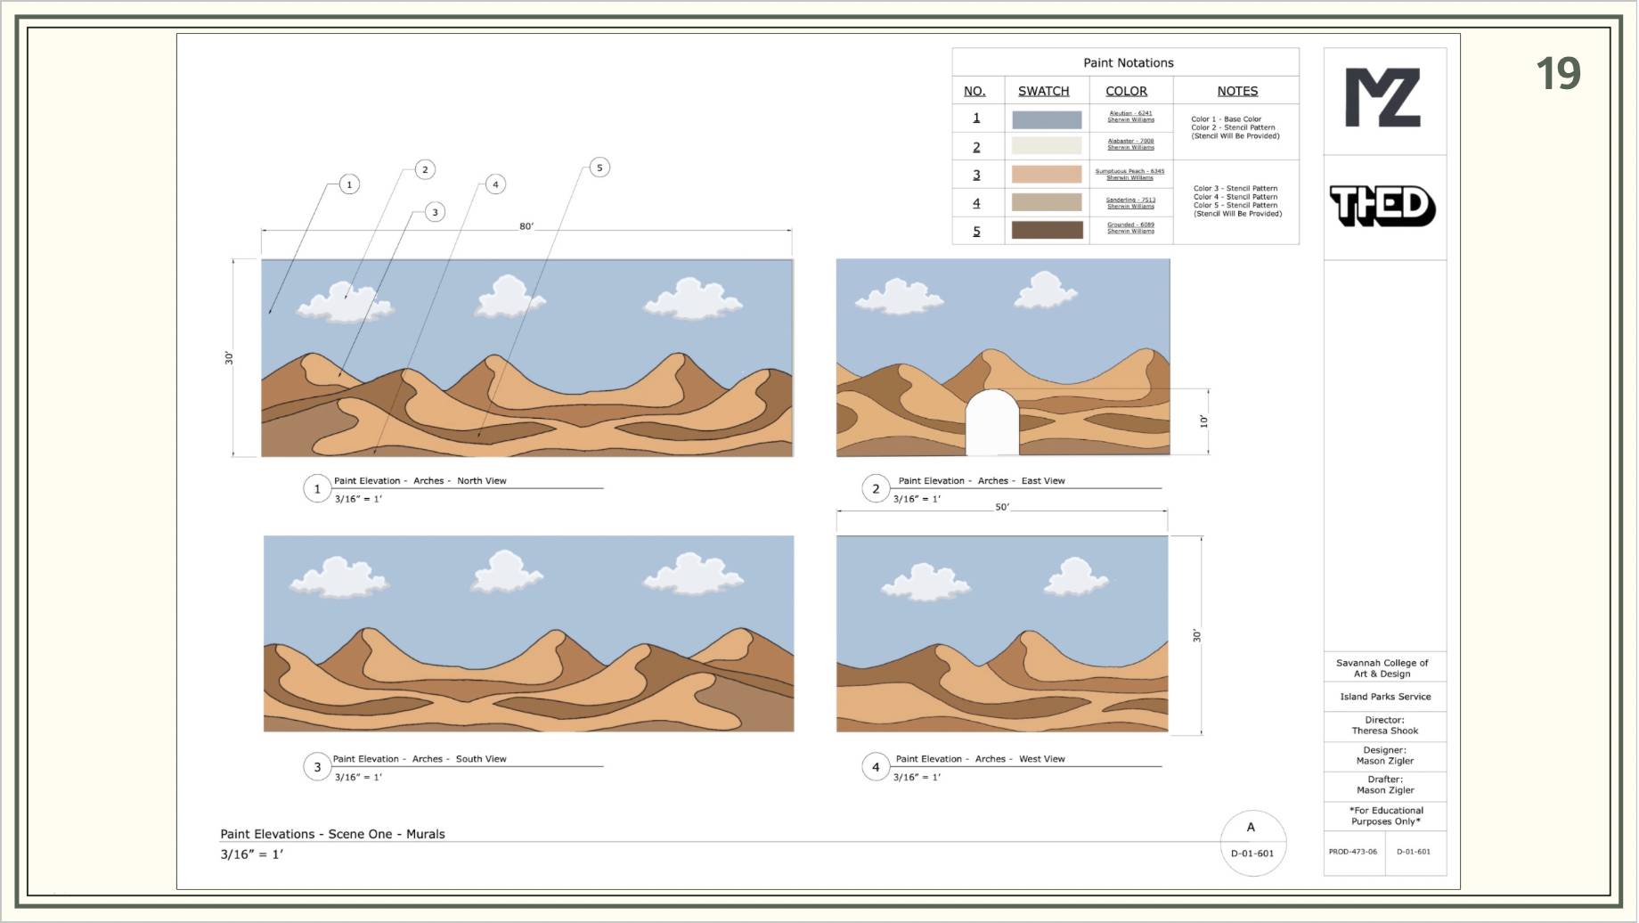1639x923 pixels.
Task: Click the 'D-01-601' cell in the title block
Action: (1415, 852)
